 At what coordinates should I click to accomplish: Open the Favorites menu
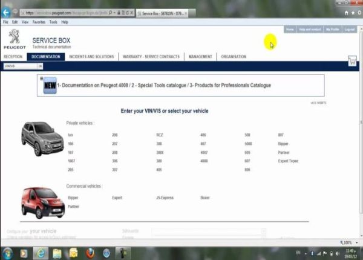tap(39, 22)
